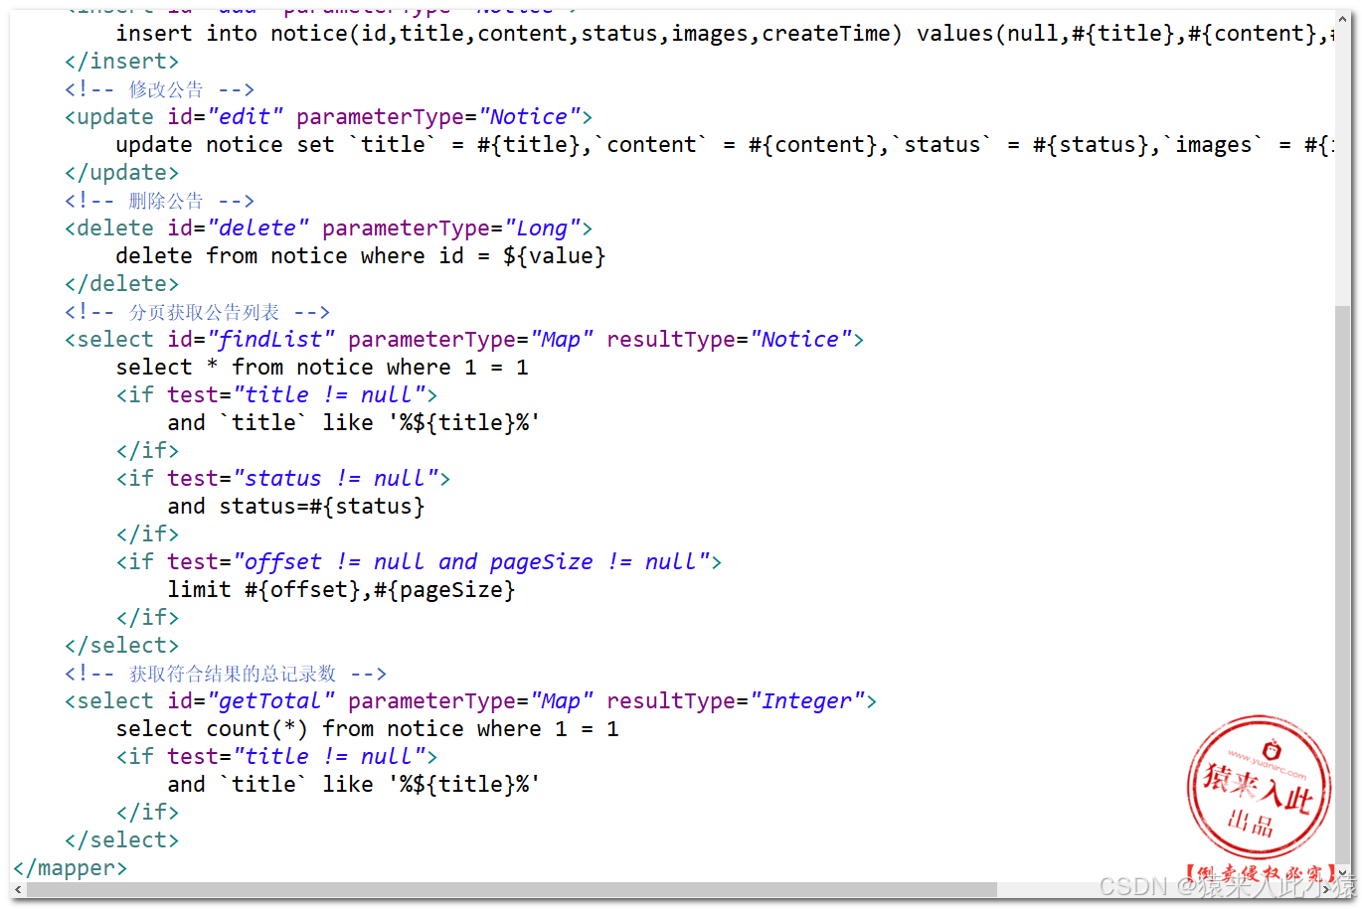Click the tag '<if test="offset != null and pageSize != null">'
This screenshot has height=909, width=1362.
coord(420,562)
